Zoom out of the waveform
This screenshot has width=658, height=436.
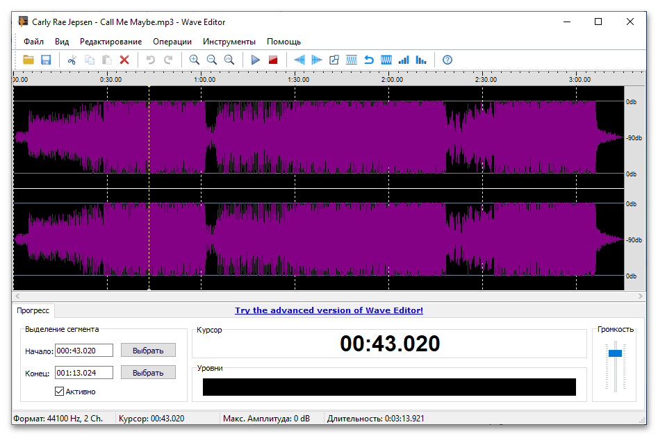click(212, 60)
